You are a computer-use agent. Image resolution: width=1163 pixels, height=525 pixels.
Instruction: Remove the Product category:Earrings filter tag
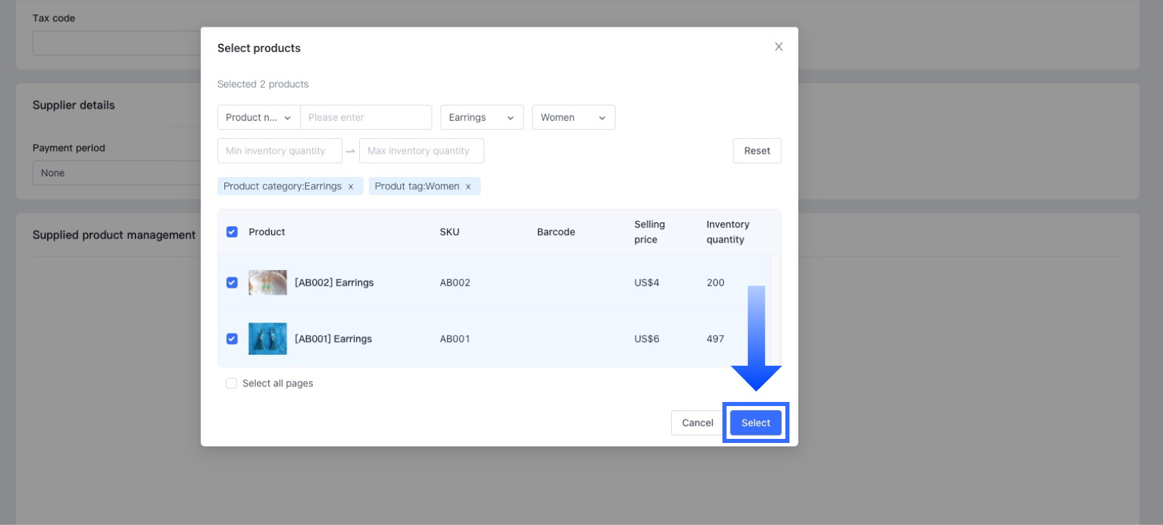coord(351,187)
